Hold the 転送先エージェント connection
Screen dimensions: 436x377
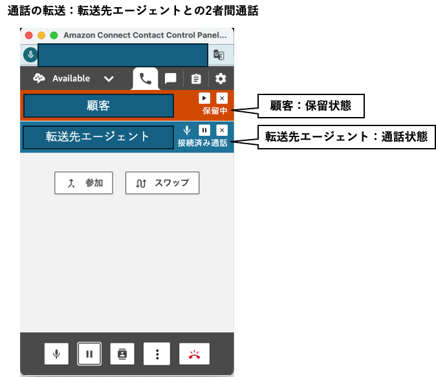(204, 130)
